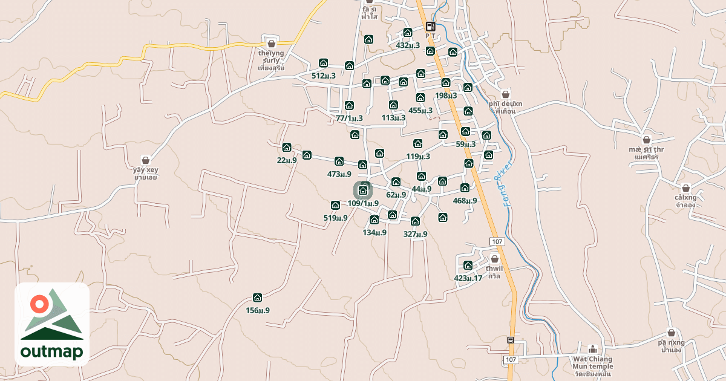Image resolution: width=726 pixels, height=381 pixels.
Task: Click the thwil shop icon
Action: (x=494, y=258)
